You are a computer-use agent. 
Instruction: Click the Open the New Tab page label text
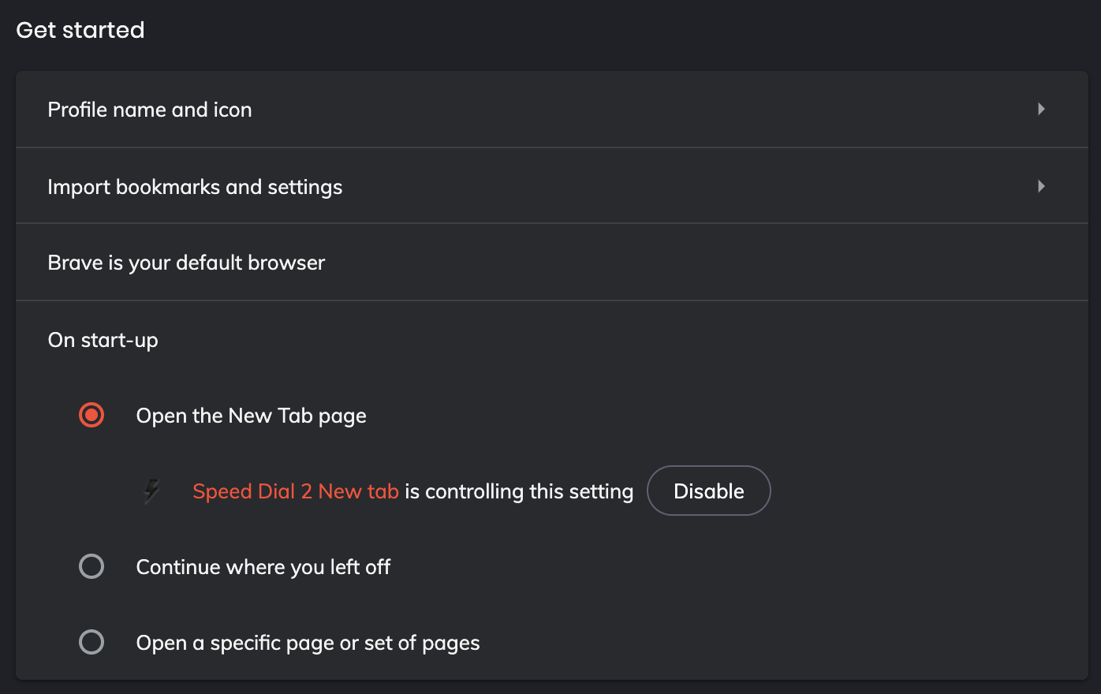point(251,416)
